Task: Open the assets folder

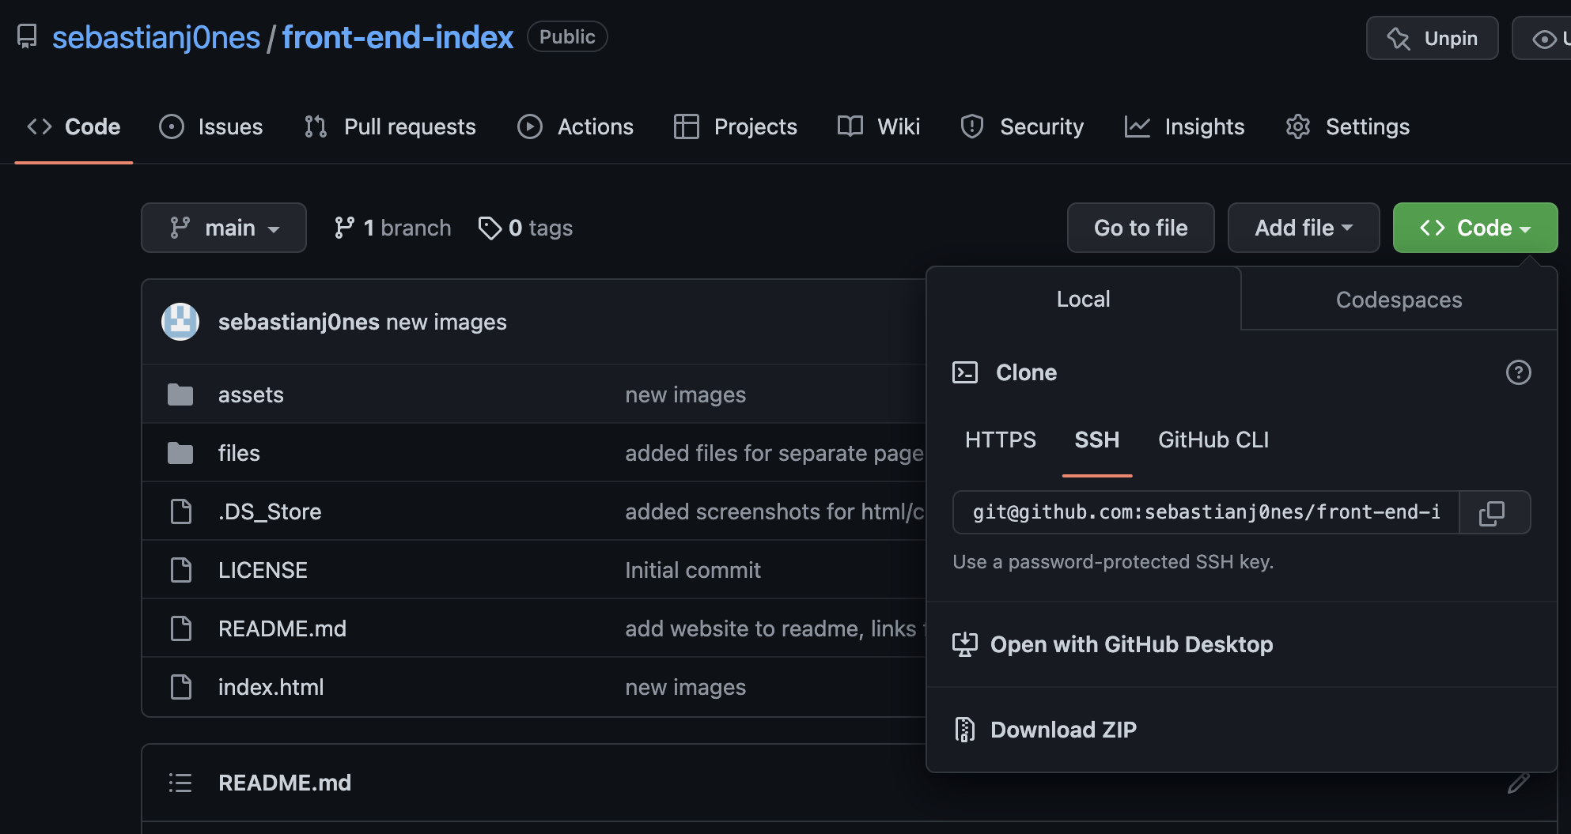Action: (x=251, y=394)
